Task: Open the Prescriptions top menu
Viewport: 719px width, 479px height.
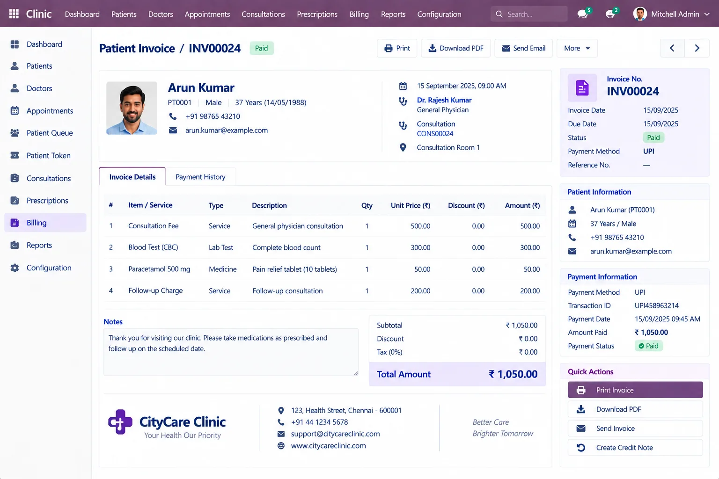Action: point(317,14)
